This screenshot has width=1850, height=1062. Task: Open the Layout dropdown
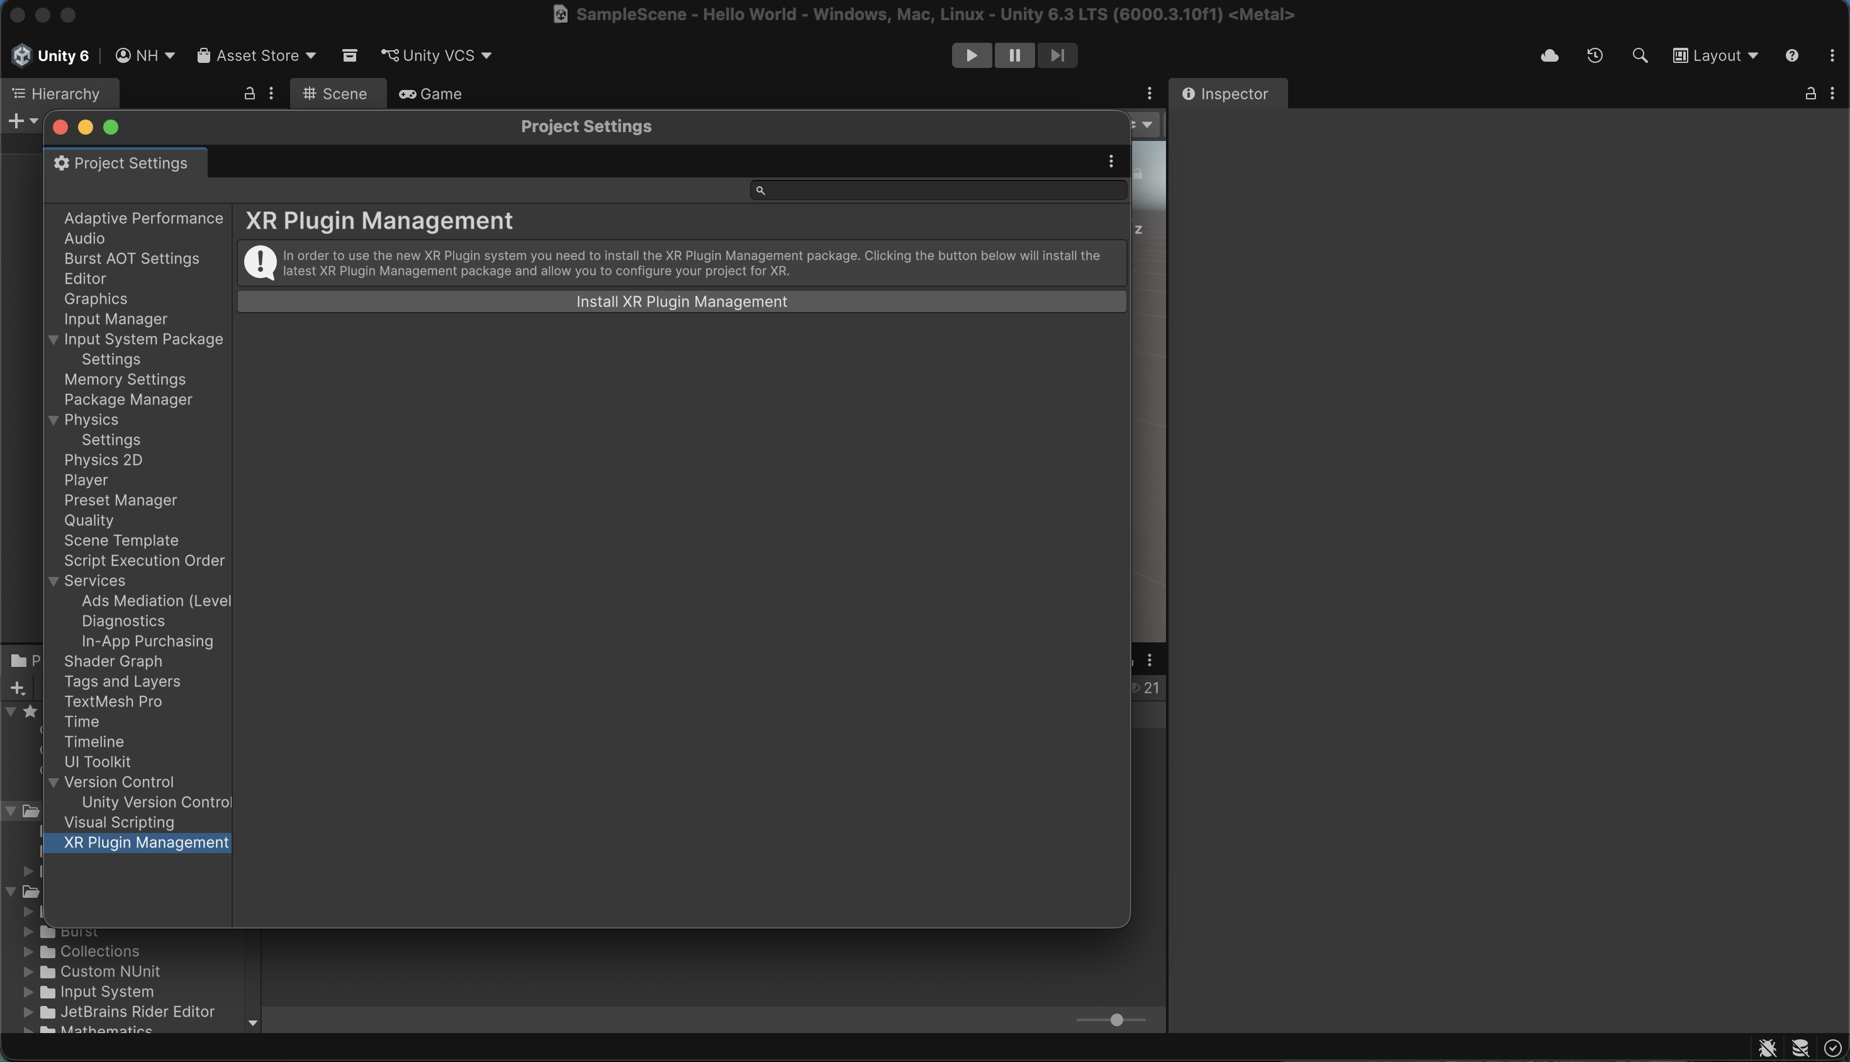[x=1716, y=55]
